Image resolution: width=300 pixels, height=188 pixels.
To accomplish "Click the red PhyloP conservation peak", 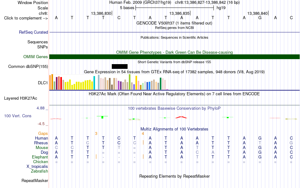I will (181, 117).
